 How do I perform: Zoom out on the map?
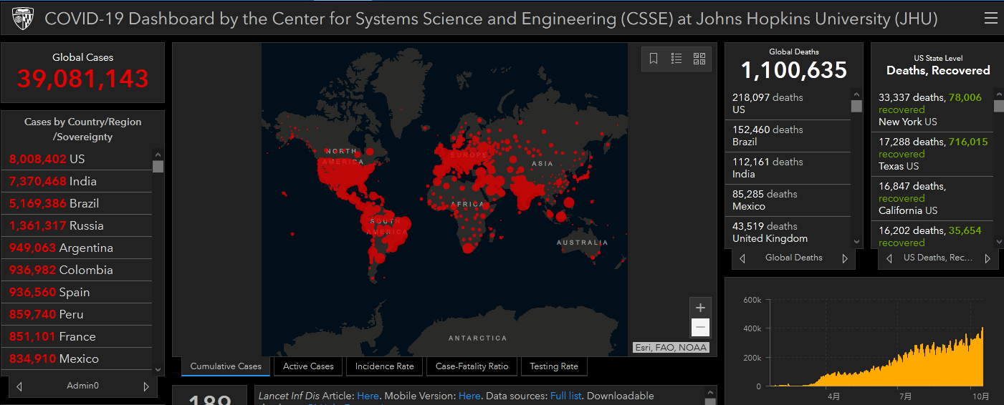(701, 328)
